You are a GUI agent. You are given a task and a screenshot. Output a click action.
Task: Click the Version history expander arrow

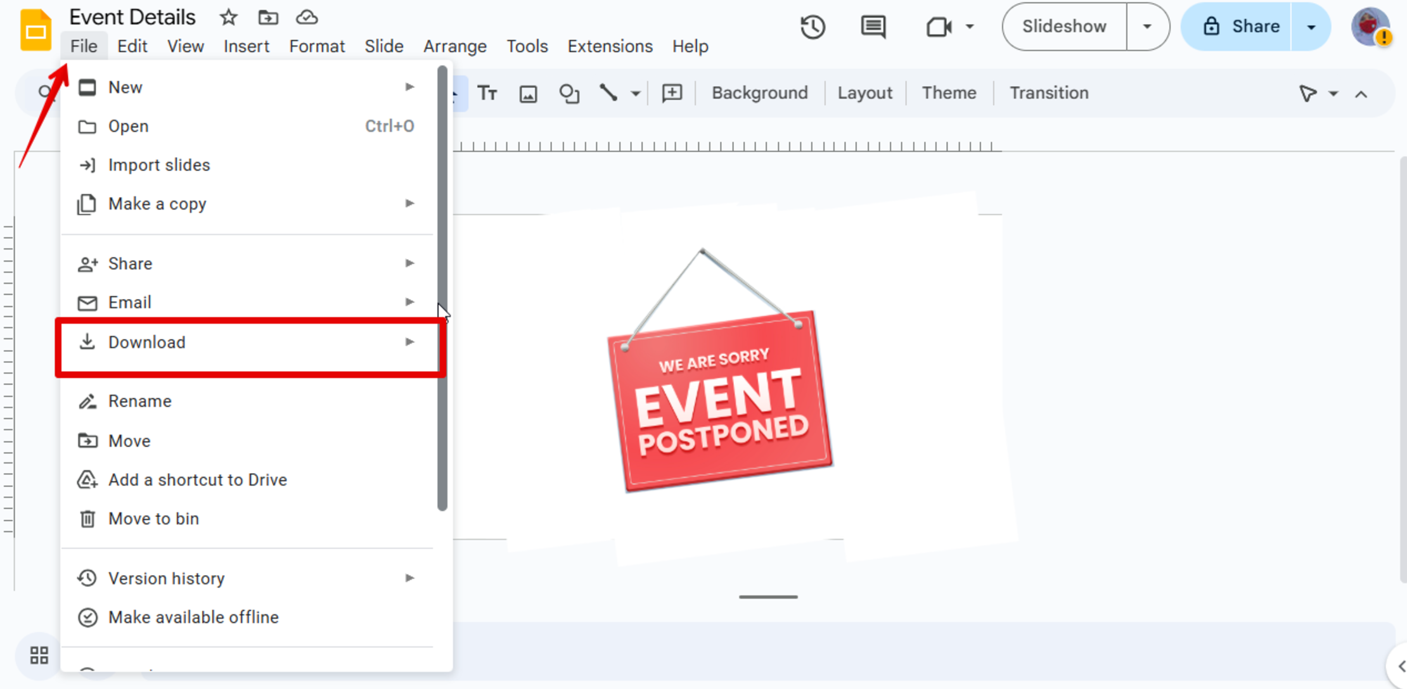[x=410, y=578]
